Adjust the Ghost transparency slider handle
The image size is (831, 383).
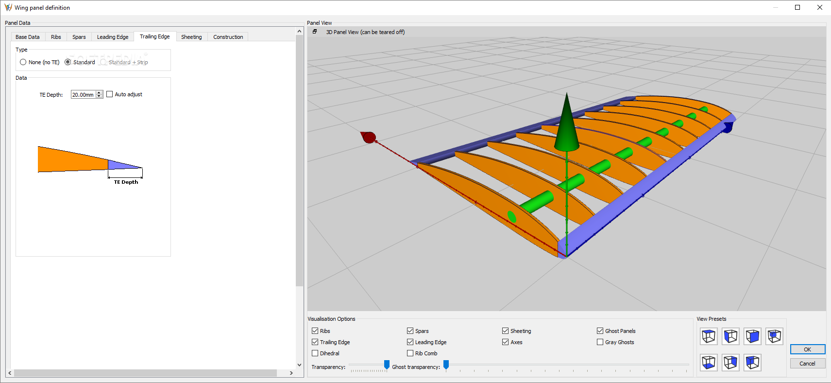pos(446,365)
